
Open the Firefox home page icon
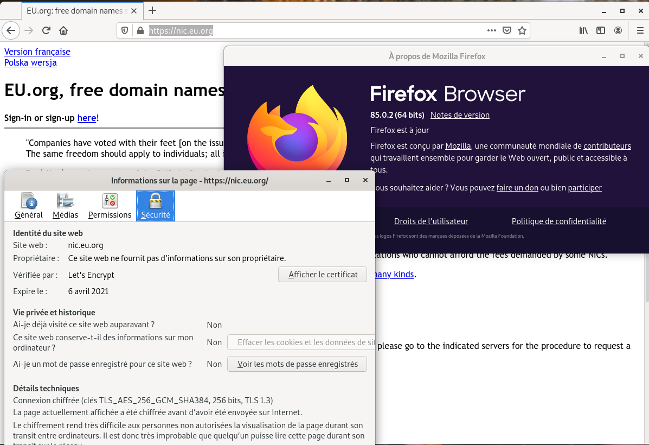(x=63, y=30)
